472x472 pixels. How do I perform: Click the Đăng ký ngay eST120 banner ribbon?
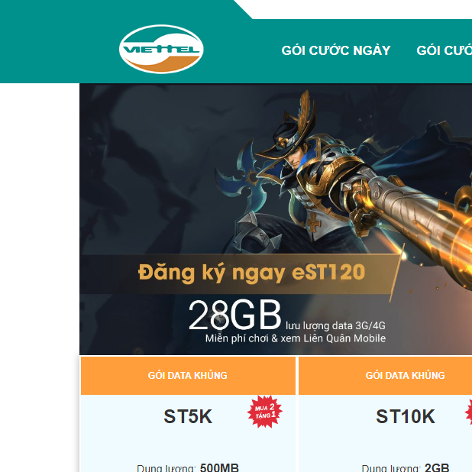[x=241, y=273]
